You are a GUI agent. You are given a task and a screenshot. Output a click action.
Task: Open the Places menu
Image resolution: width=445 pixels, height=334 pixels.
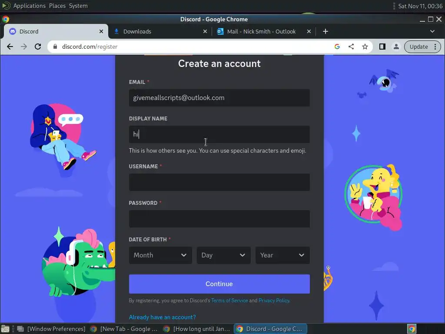57,6
